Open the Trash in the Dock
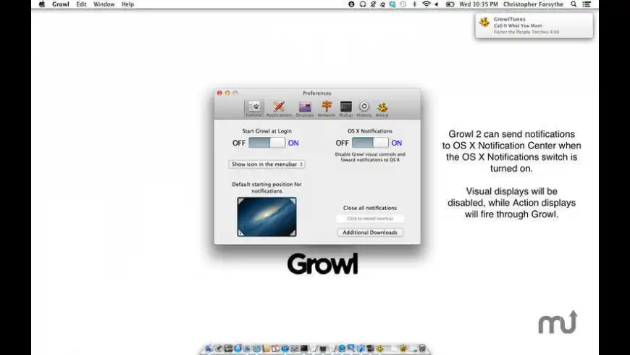The height and width of the screenshot is (355, 630). point(422,348)
